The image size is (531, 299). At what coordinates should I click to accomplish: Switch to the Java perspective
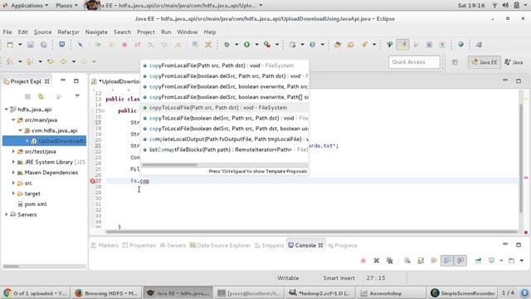pos(514,62)
